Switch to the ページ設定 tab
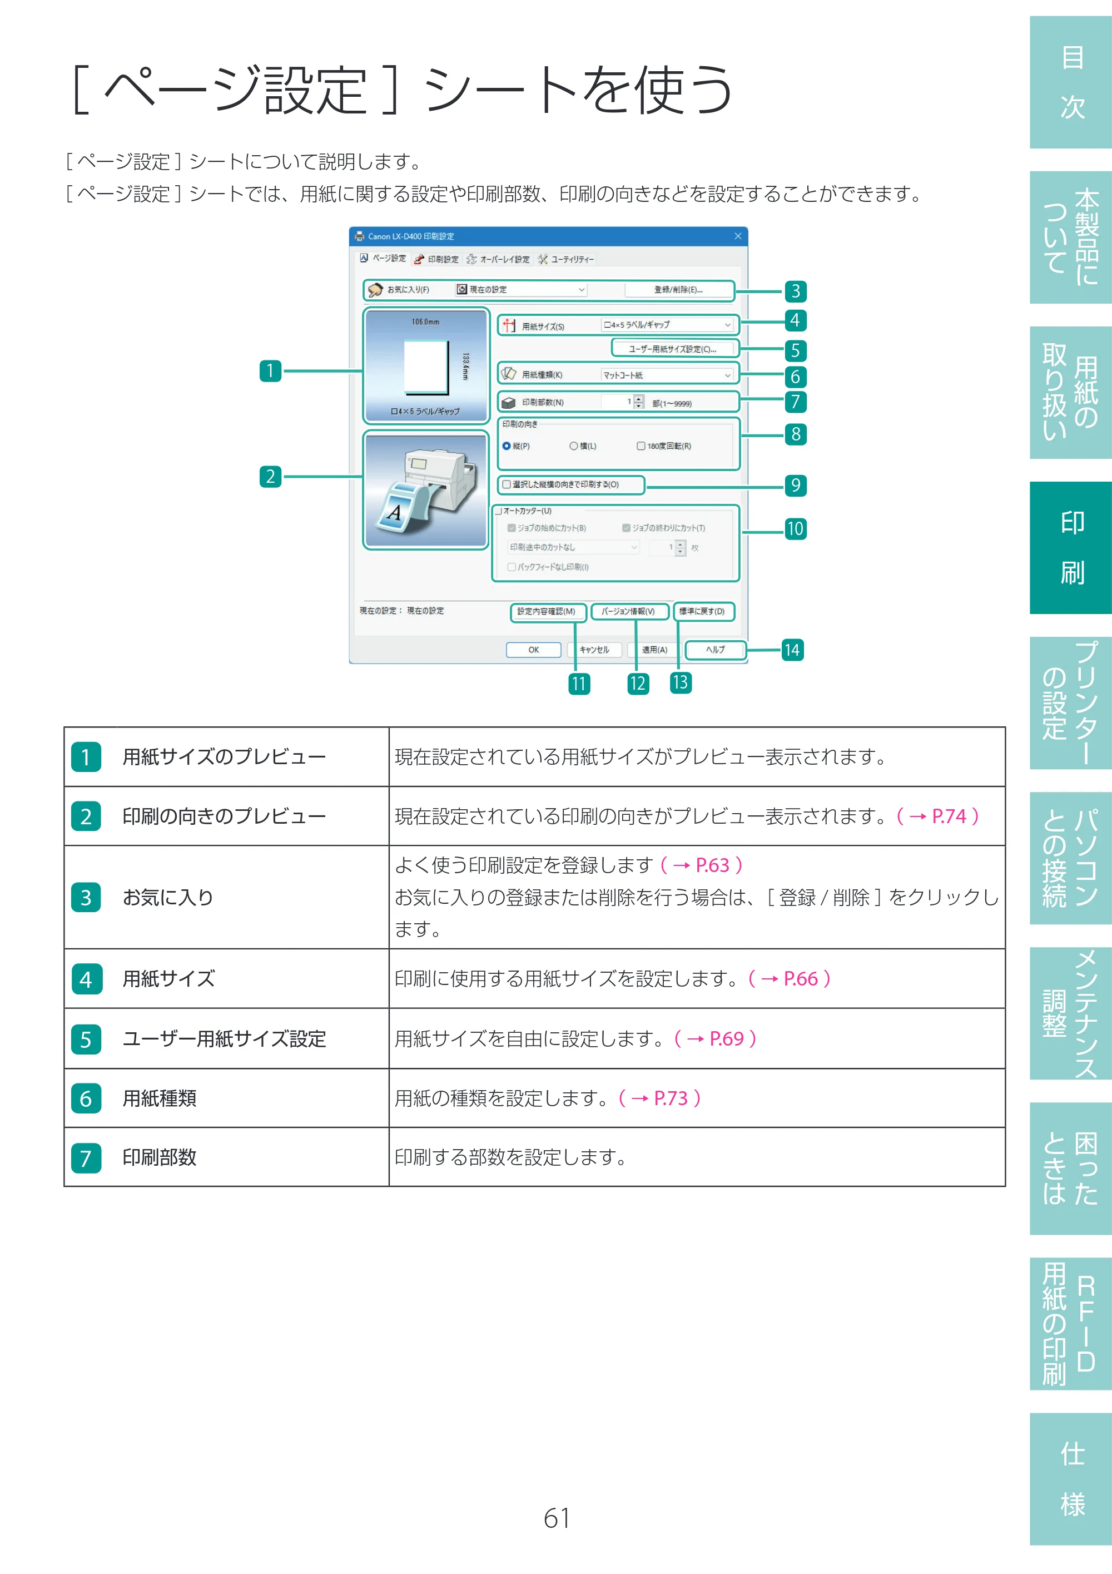Screen dimensions: 1112x1574 (x=383, y=259)
